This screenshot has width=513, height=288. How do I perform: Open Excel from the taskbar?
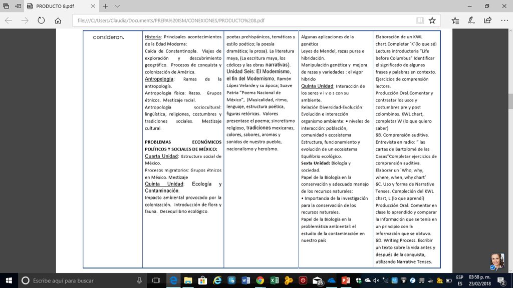(x=275, y=280)
